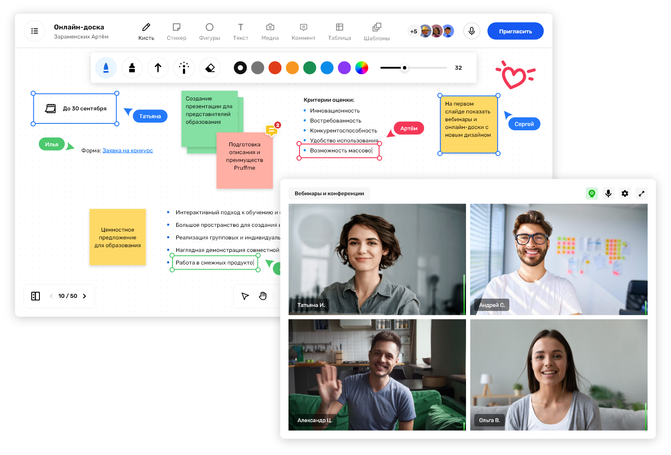671x455 pixels.
Task: Activate the spray magic brush tool
Action: point(184,68)
